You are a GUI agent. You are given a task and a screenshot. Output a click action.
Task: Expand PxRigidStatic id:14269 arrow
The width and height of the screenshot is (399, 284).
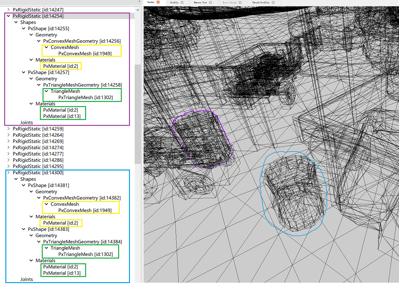click(8, 141)
